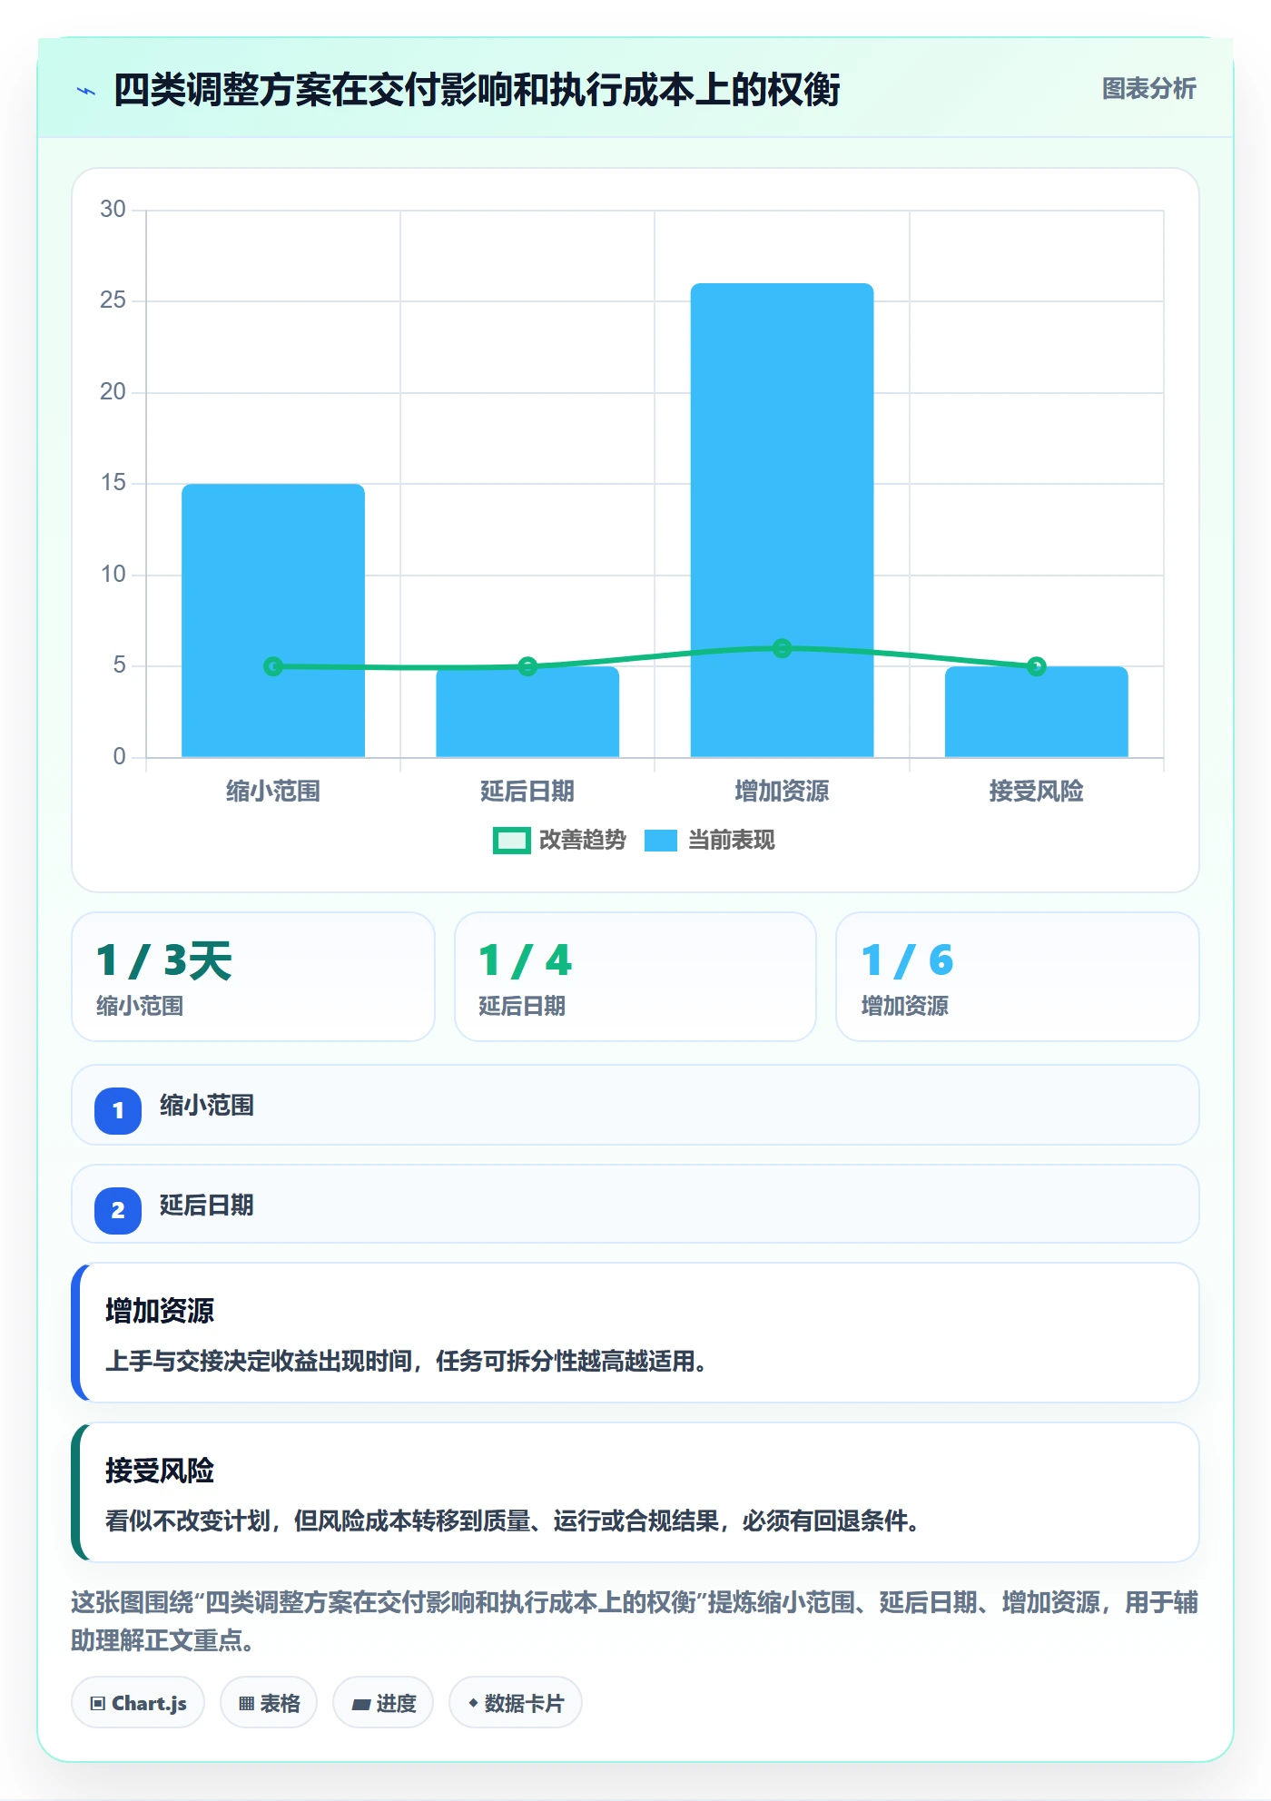Click the number 2 badge icon
Screen dimensions: 1271x1801
click(x=118, y=1210)
